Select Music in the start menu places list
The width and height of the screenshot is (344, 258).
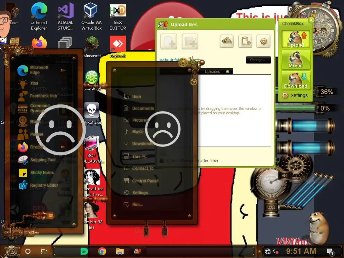point(134,132)
